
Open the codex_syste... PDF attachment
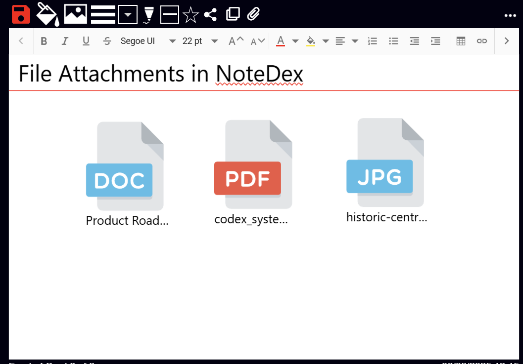coord(253,164)
